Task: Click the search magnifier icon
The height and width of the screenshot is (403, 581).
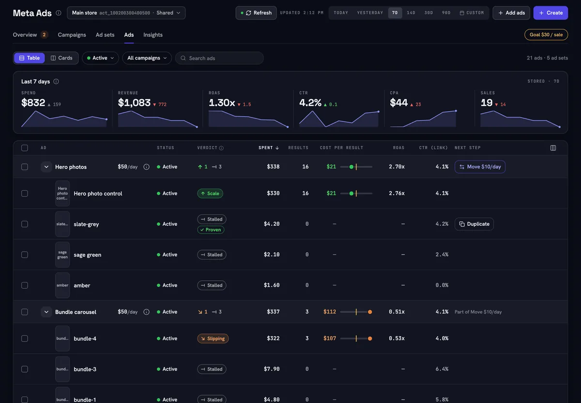Action: pos(183,58)
